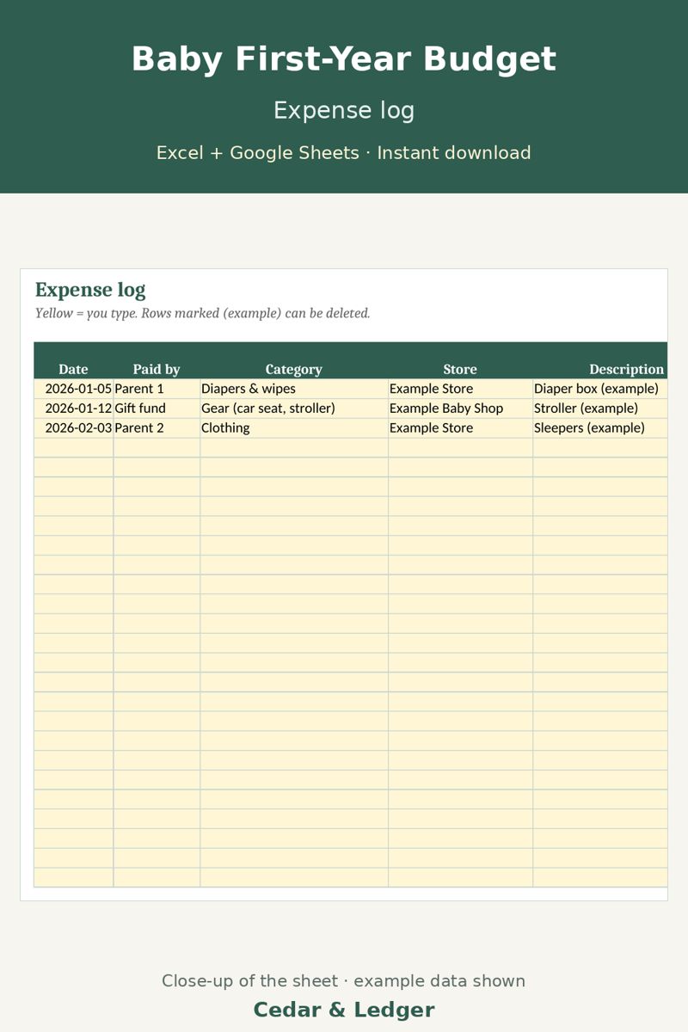688x1032 pixels.
Task: Select the Parent 2 cell
Action: (157, 428)
